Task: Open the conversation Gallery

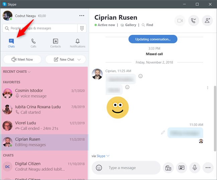Action: [x=129, y=25]
